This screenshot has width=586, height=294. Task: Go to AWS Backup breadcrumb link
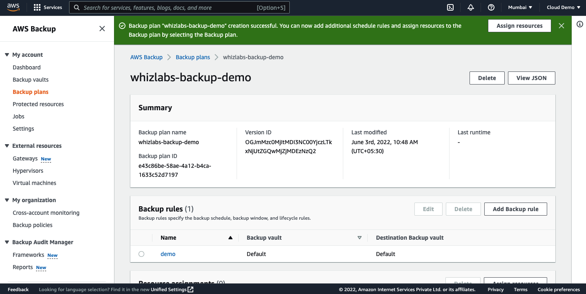tap(146, 57)
